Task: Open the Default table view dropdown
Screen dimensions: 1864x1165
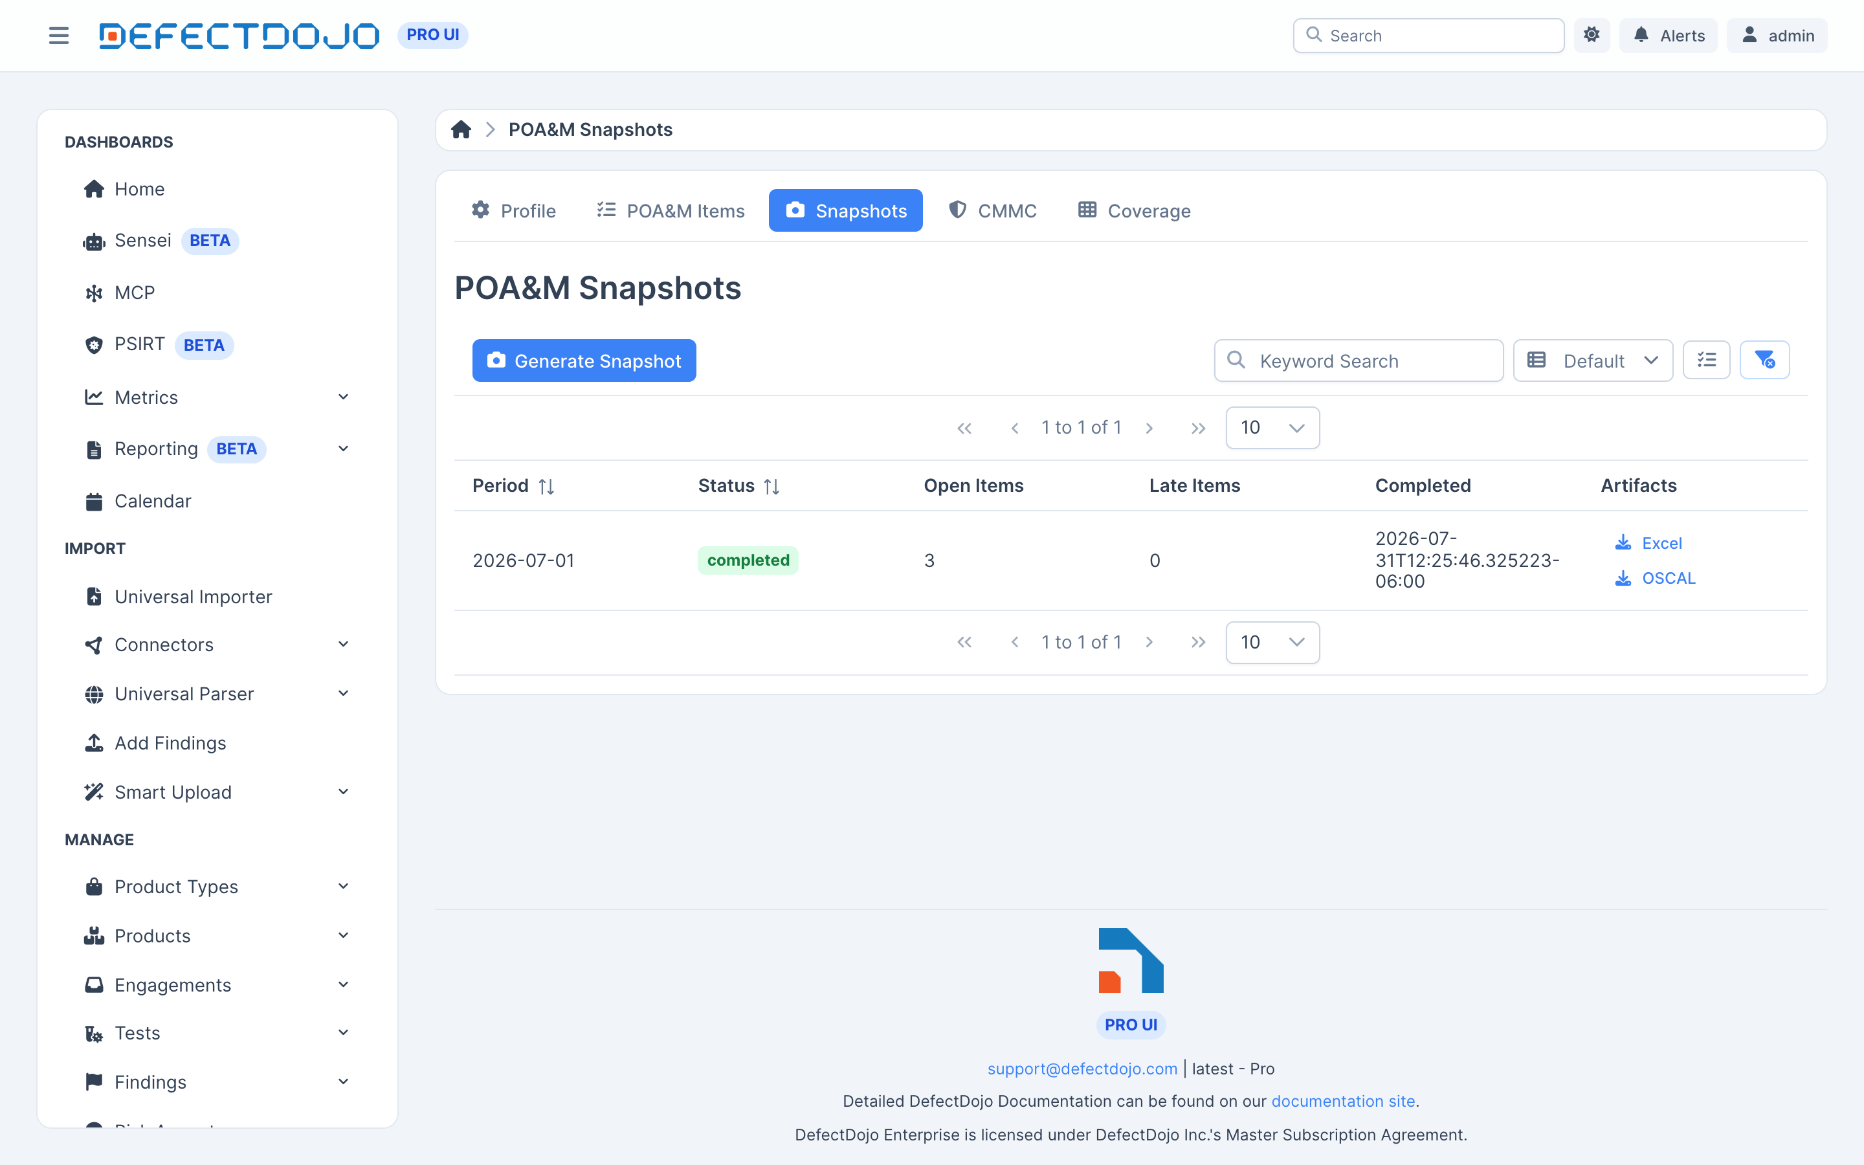Action: (1592, 360)
